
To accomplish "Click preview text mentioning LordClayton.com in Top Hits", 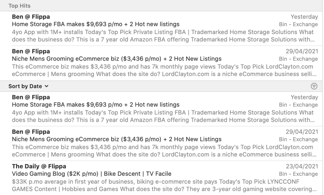I will (164, 70).
